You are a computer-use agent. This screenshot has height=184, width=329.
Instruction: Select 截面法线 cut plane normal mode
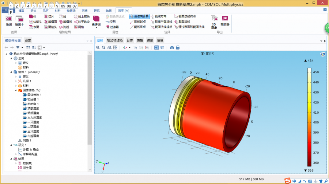pyautogui.click(x=182, y=22)
